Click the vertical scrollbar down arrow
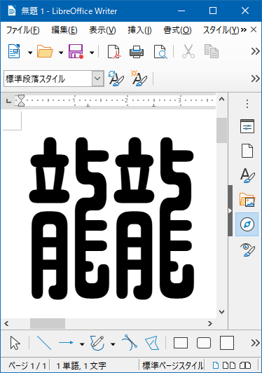 click(x=221, y=312)
